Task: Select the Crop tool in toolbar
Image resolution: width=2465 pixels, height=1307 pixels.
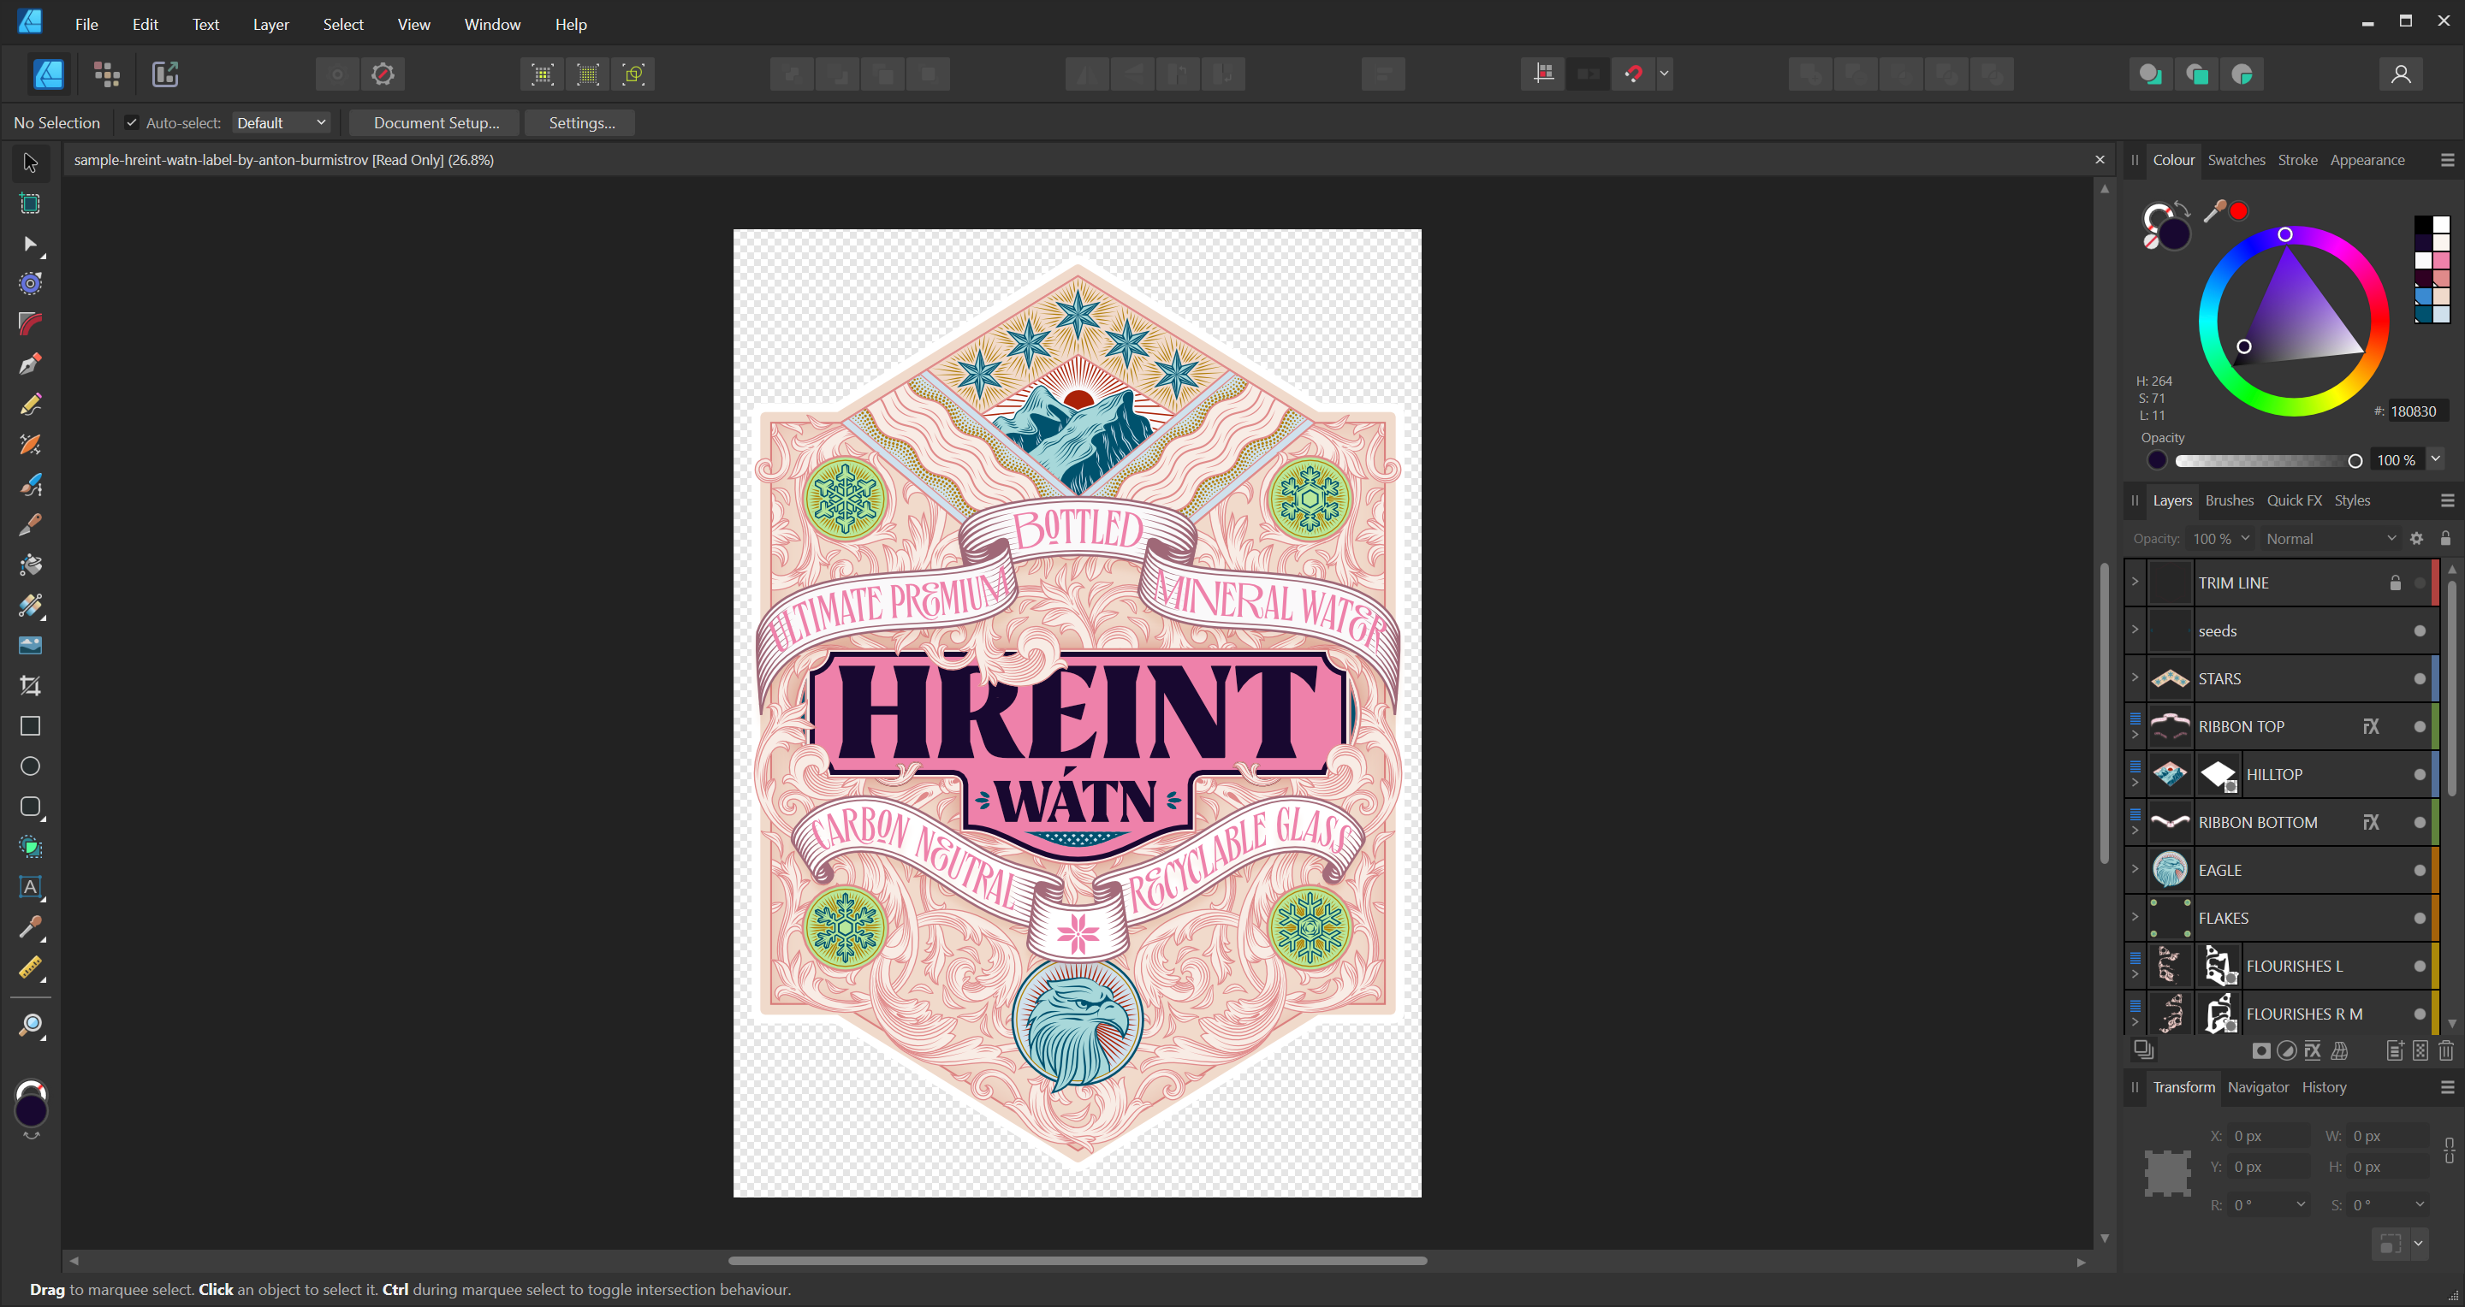Action: [x=30, y=685]
